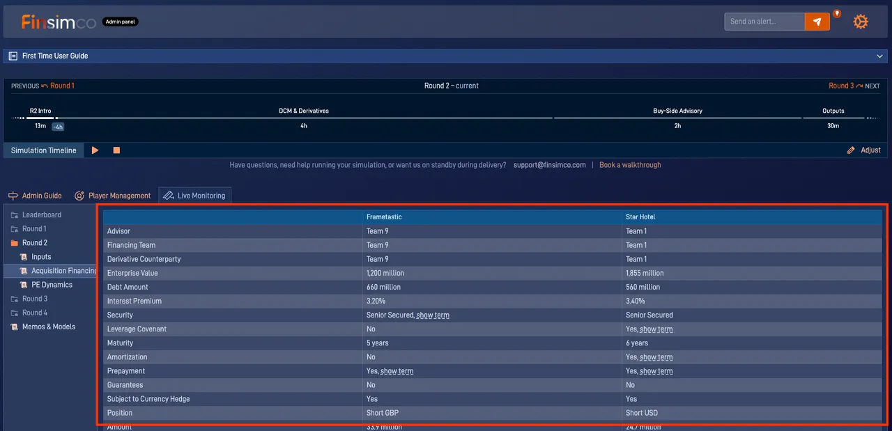
Task: Click the Simulation Timeline label
Action: pyautogui.click(x=43, y=150)
